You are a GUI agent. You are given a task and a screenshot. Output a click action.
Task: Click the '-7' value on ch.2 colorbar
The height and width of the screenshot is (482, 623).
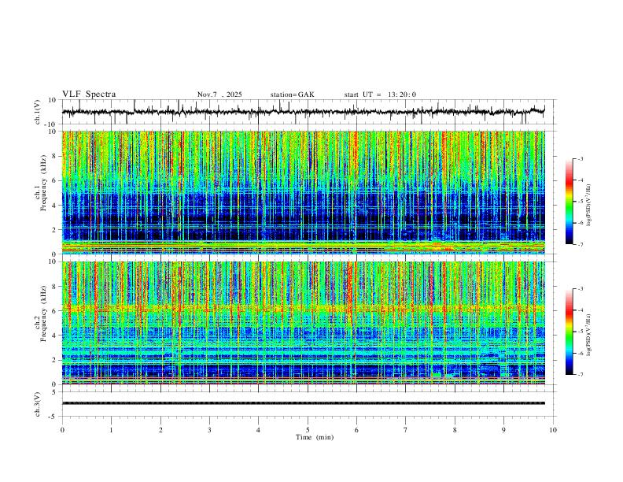(x=580, y=375)
